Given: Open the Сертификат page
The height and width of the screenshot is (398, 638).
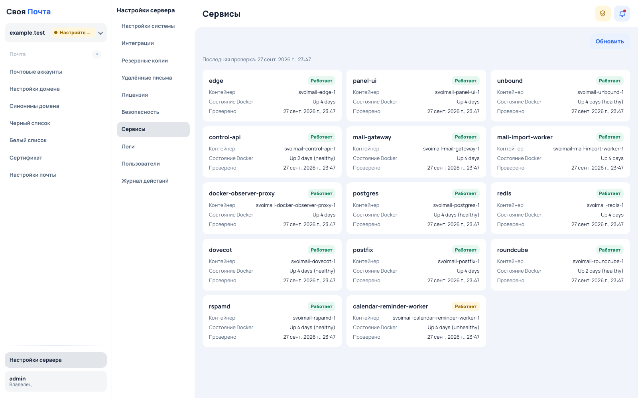Looking at the screenshot, I should [56, 158].
